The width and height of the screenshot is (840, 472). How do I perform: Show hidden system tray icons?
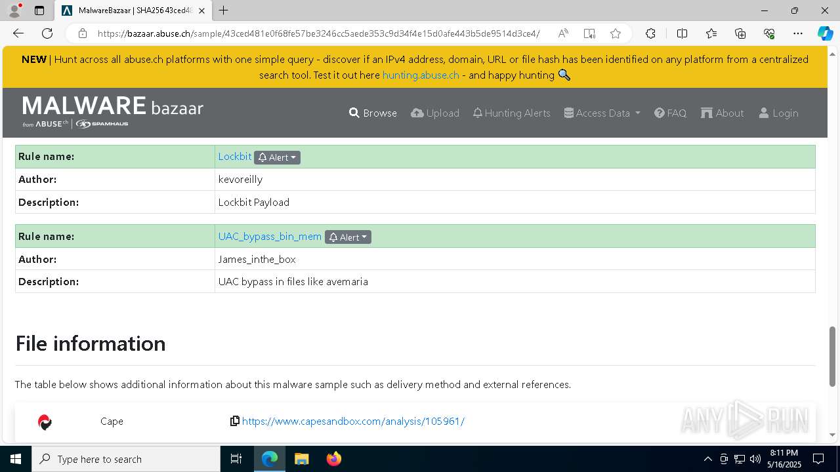(707, 459)
